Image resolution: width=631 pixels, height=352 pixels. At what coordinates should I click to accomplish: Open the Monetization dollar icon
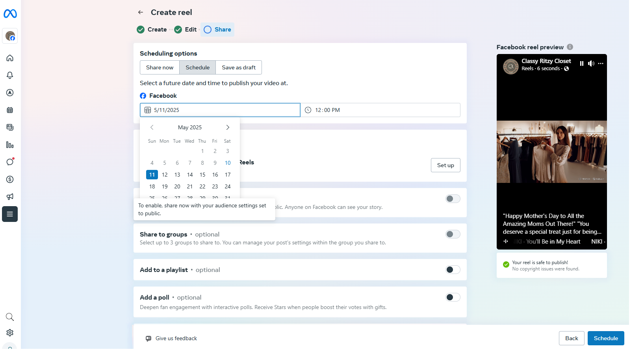(x=10, y=179)
